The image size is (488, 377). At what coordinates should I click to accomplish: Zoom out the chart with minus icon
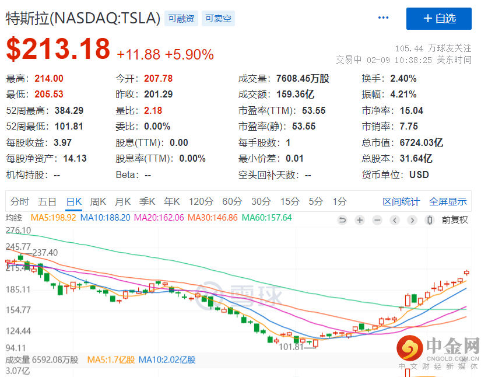coord(377,220)
